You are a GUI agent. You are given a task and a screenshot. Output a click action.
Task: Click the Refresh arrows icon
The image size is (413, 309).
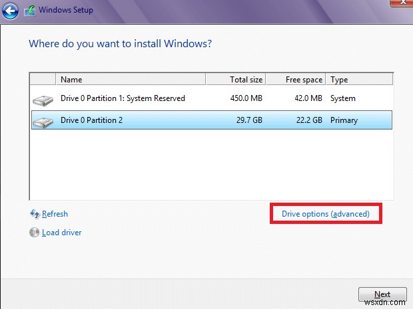point(35,214)
